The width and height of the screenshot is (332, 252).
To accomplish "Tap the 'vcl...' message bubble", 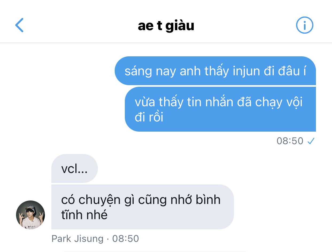I will [x=75, y=168].
